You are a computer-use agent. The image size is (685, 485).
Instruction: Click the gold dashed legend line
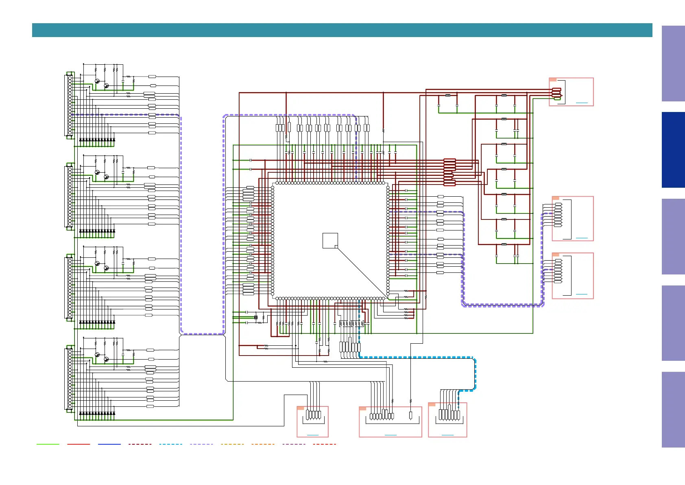(x=232, y=444)
